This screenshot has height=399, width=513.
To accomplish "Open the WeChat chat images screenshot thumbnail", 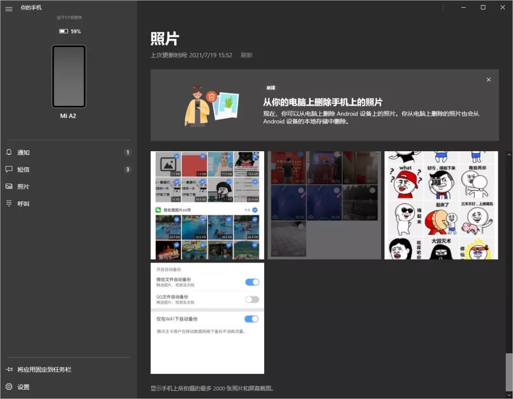I will pyautogui.click(x=207, y=205).
